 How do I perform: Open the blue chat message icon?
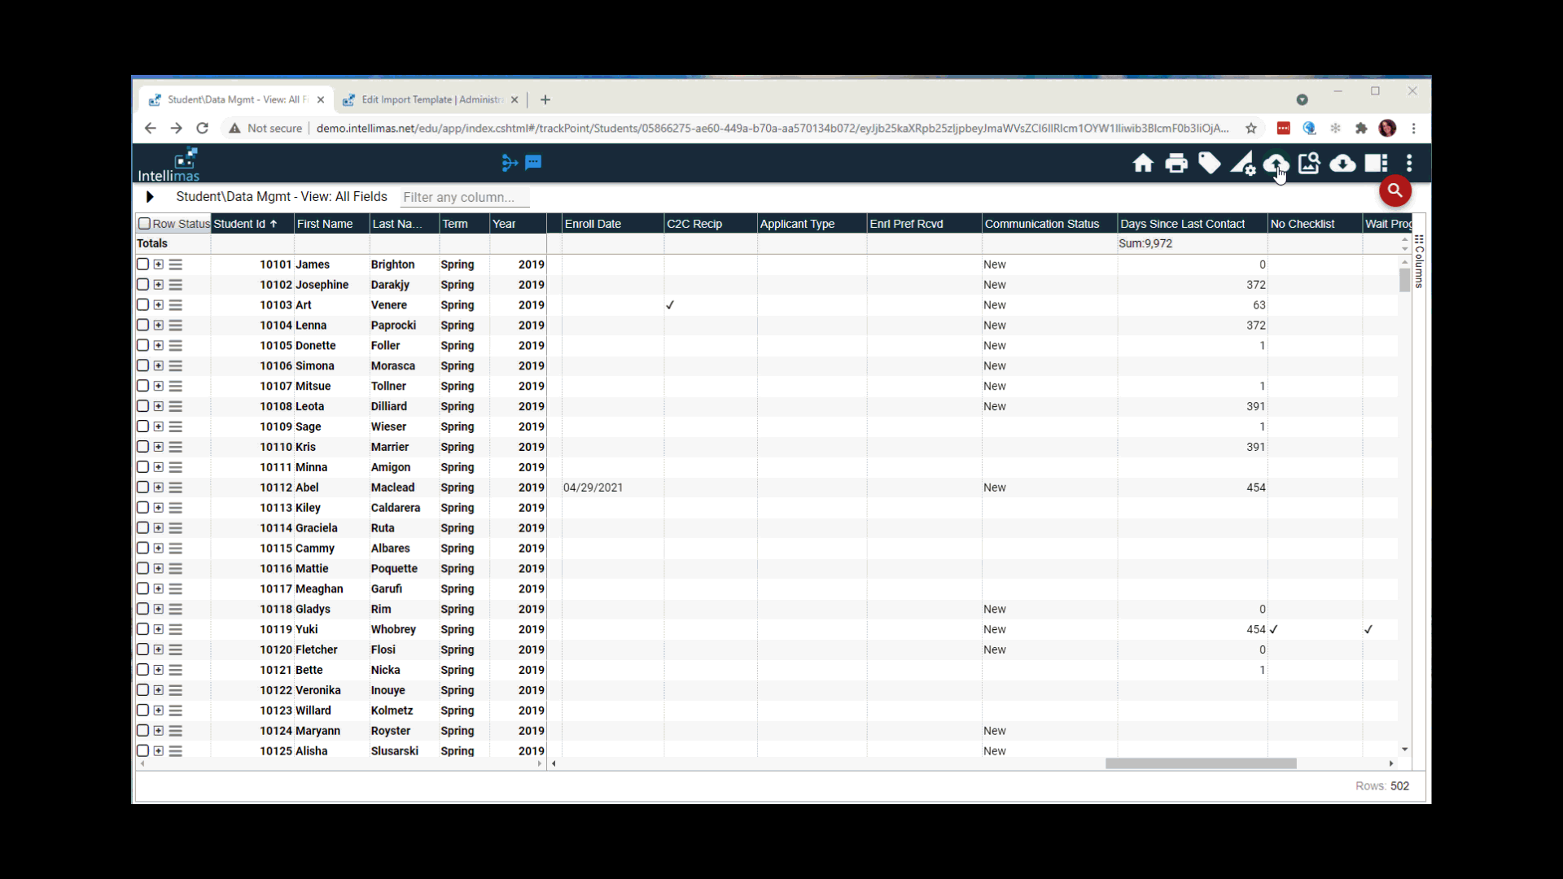click(533, 162)
